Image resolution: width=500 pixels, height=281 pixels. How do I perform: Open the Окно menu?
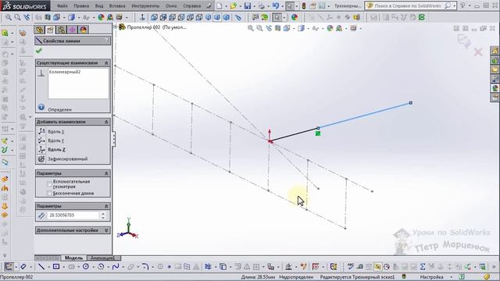(x=171, y=5)
